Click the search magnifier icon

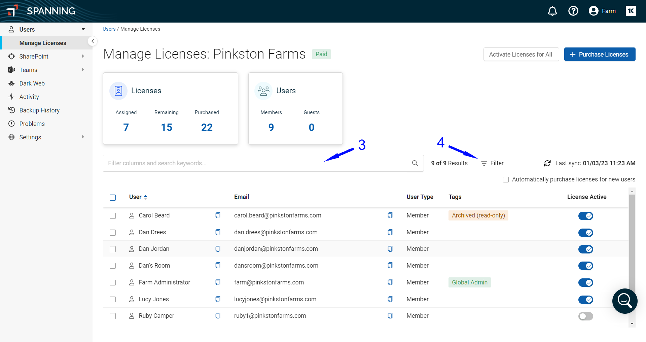click(415, 163)
